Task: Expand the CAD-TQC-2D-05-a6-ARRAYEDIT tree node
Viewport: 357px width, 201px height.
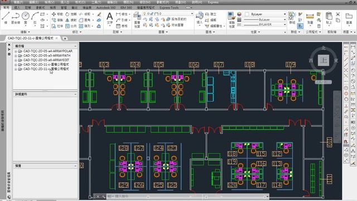Action: (16, 60)
